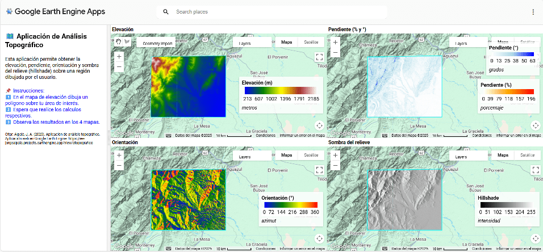Toggle fullscreen on the Sombra del relieve map
This screenshot has width=543, height=252.
point(535,170)
